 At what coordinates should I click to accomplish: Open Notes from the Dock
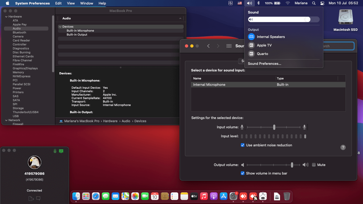(x=184, y=196)
